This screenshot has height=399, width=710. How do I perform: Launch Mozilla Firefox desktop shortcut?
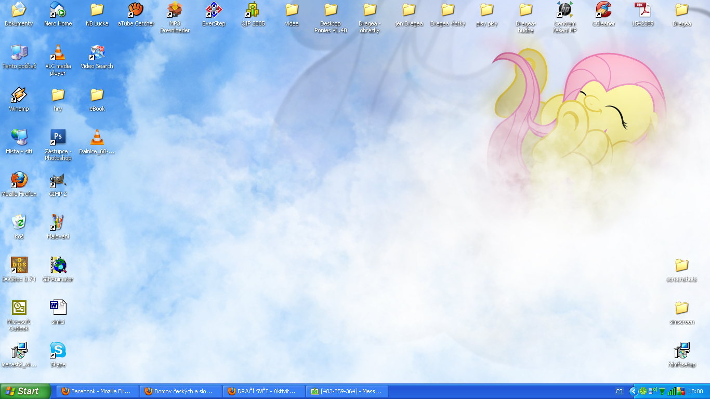click(x=19, y=184)
